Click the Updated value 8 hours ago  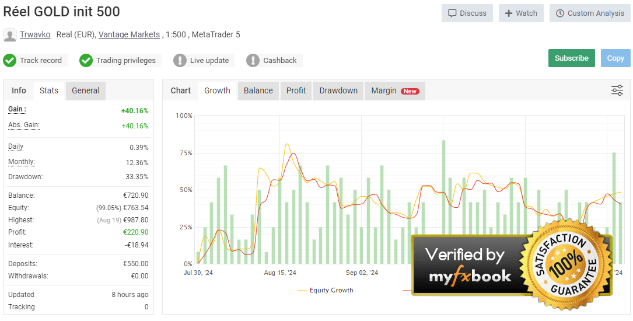[130, 295]
